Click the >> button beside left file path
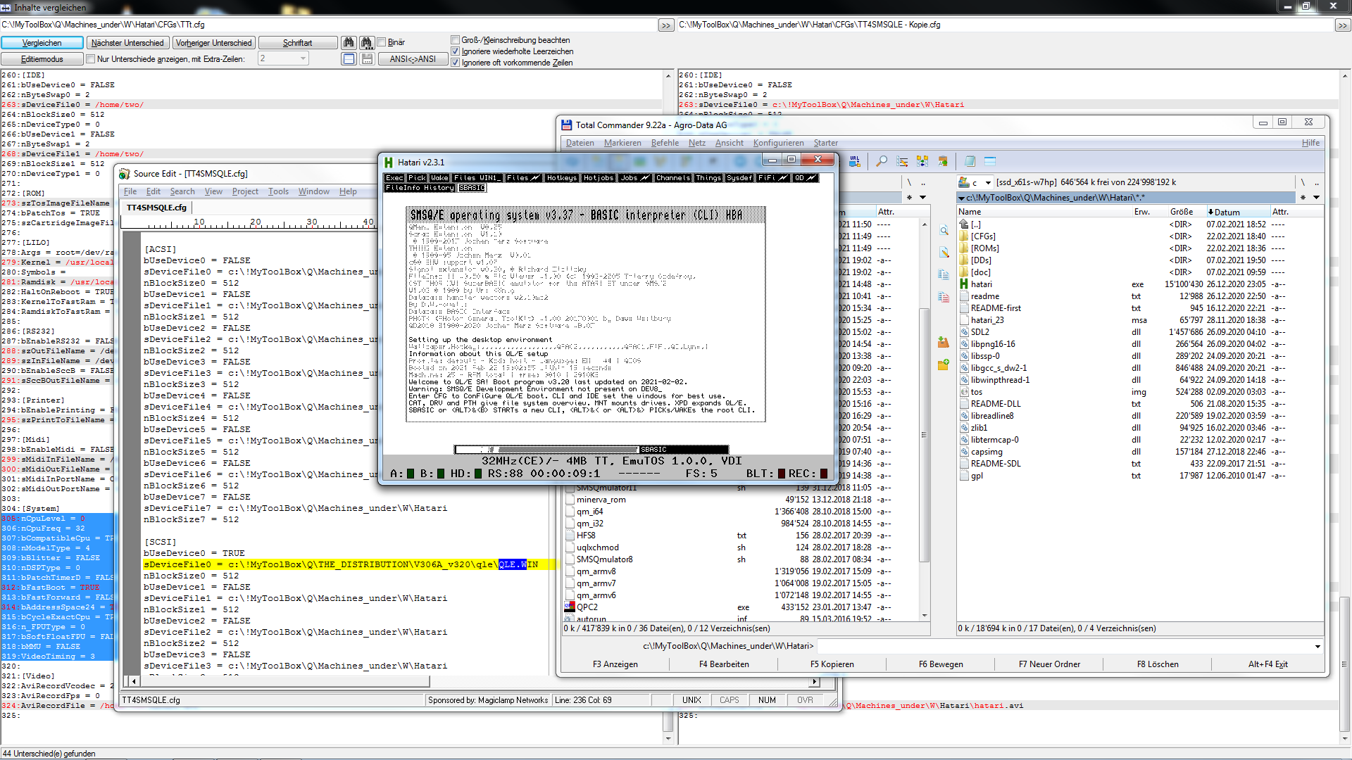1352x760 pixels. tap(666, 25)
